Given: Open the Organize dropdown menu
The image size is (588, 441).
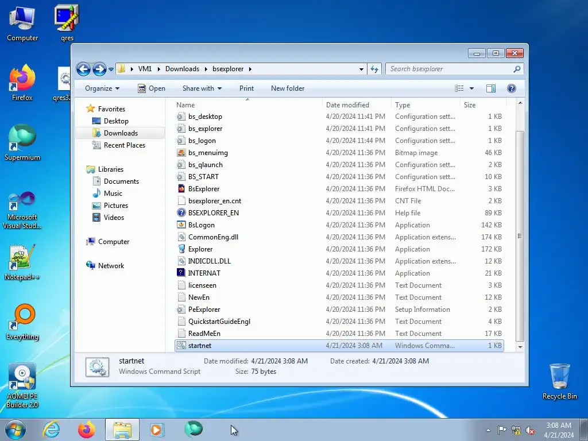Looking at the screenshot, I should pyautogui.click(x=102, y=88).
